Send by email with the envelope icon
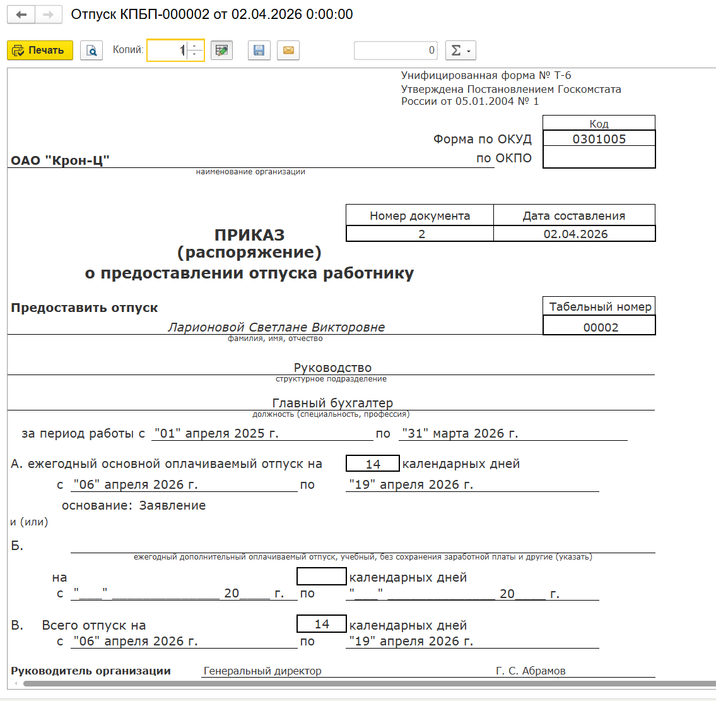 point(288,51)
